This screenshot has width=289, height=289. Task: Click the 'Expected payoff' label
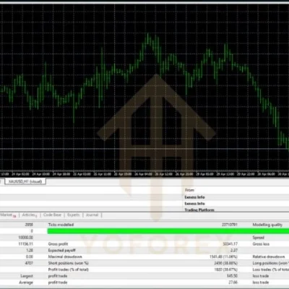click(61, 250)
